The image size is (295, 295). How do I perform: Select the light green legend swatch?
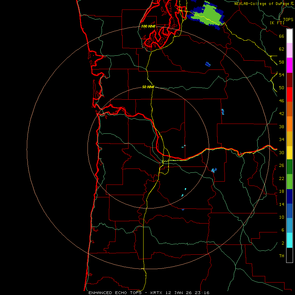289,182
